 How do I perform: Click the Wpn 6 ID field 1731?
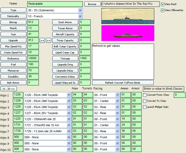18,125
